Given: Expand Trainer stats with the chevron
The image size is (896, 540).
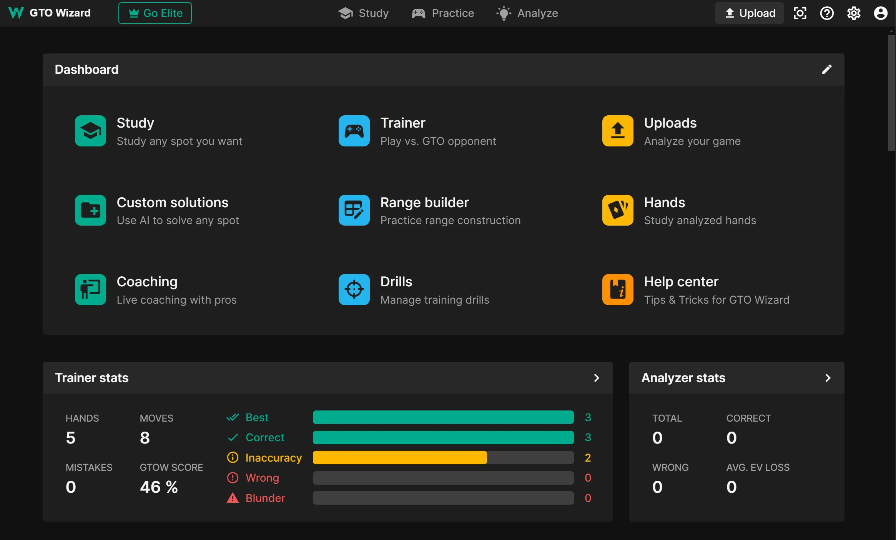Looking at the screenshot, I should pyautogui.click(x=597, y=378).
